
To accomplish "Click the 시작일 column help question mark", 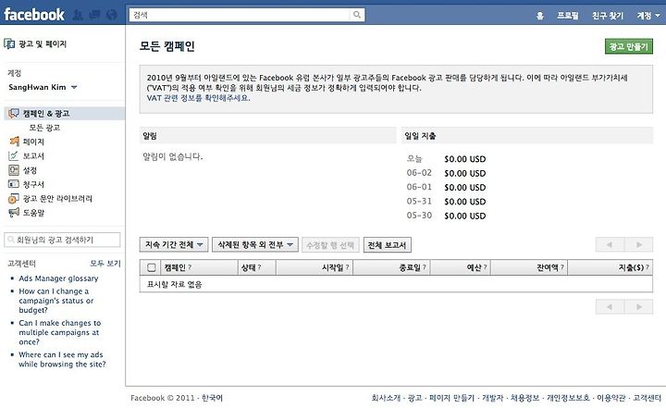I will (347, 267).
